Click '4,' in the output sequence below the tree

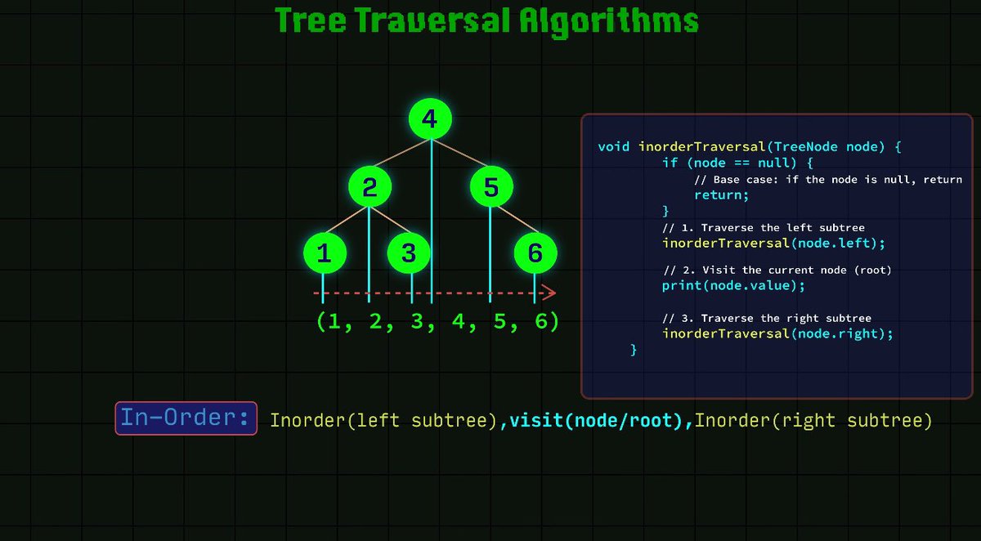[464, 322]
